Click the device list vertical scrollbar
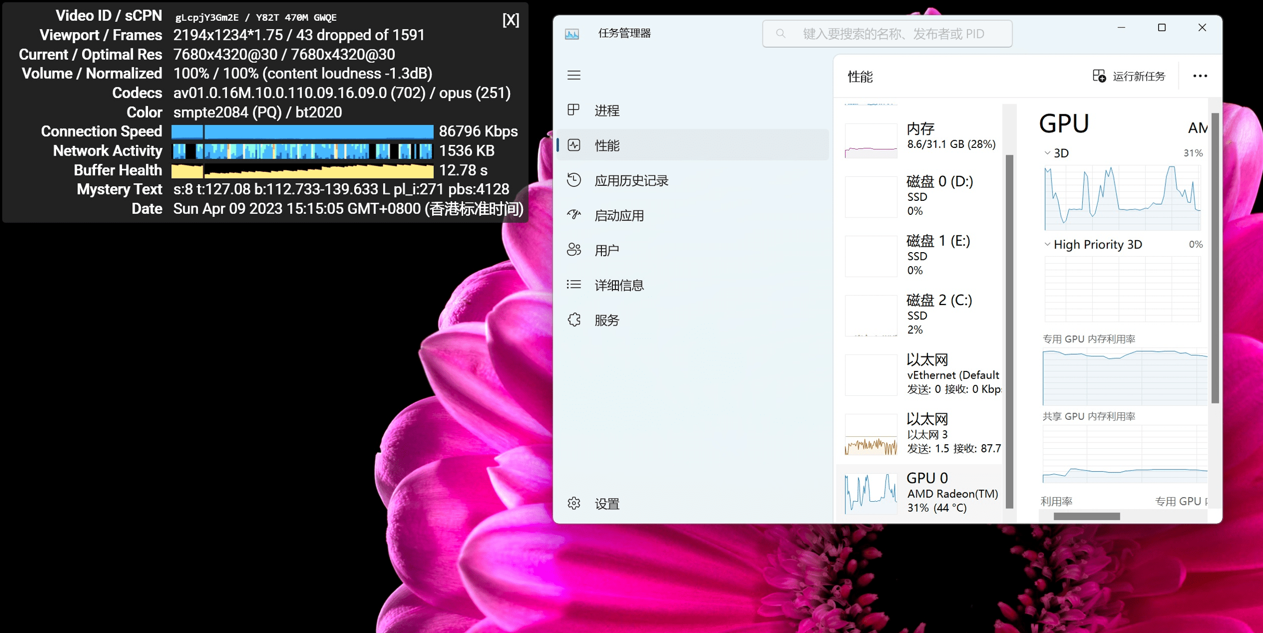 (1009, 332)
